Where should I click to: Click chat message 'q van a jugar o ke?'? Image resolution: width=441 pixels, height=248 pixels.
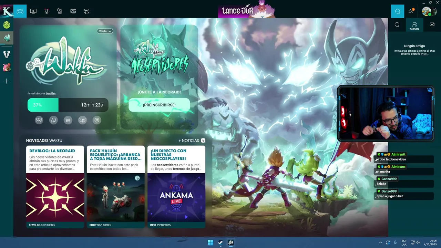(389, 196)
